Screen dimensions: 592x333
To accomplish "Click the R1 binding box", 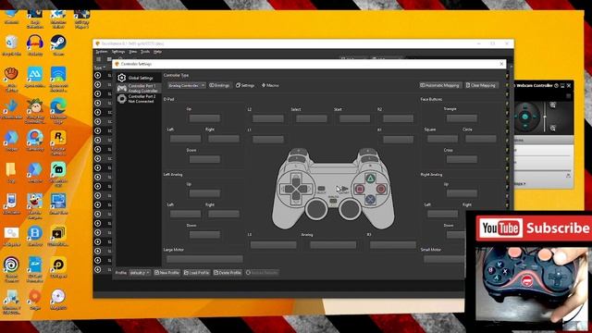I will coord(398,140).
